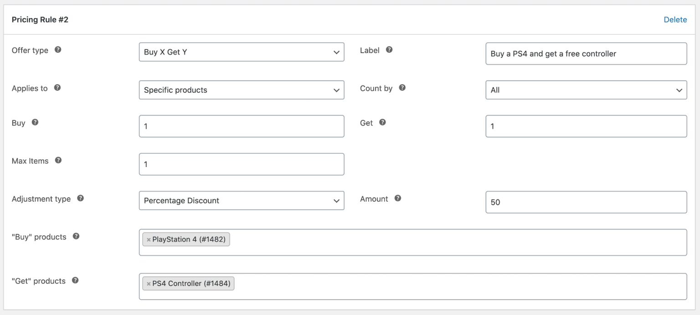
Task: Click the help icon next to Get
Action: pos(383,122)
